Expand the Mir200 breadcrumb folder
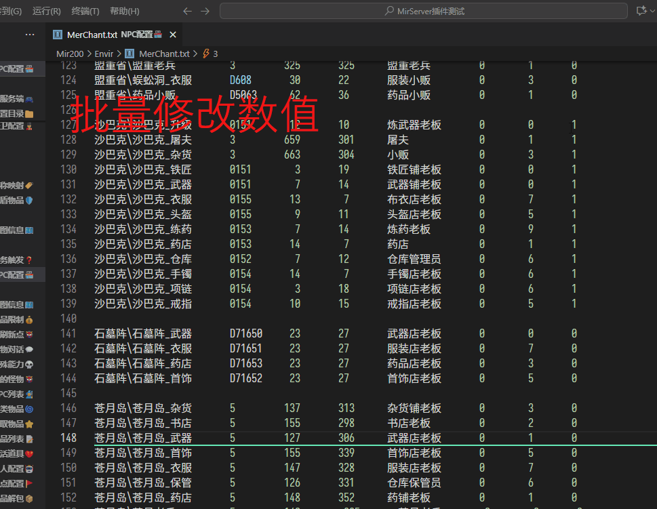Viewport: 657px width, 509px height. [70, 54]
